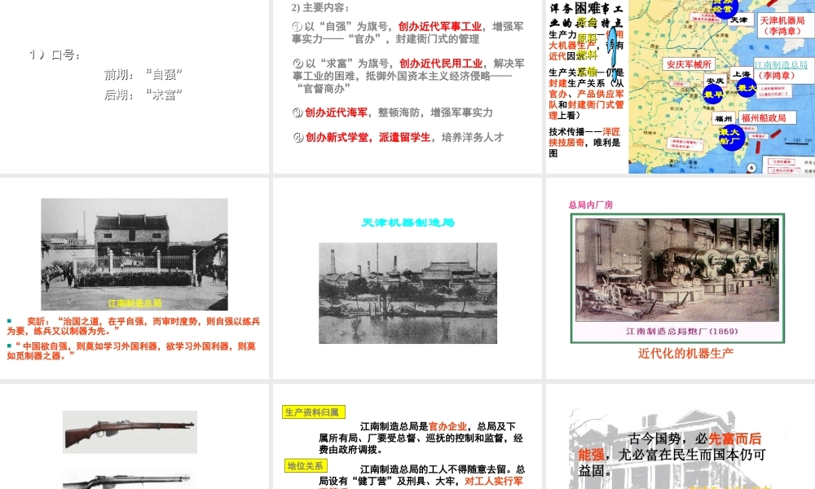Click the yellow 地位关系 box

306,465
